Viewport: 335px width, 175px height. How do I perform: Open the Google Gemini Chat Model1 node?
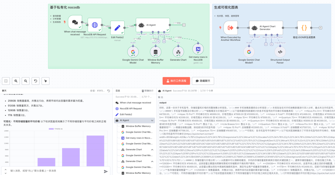249,52
